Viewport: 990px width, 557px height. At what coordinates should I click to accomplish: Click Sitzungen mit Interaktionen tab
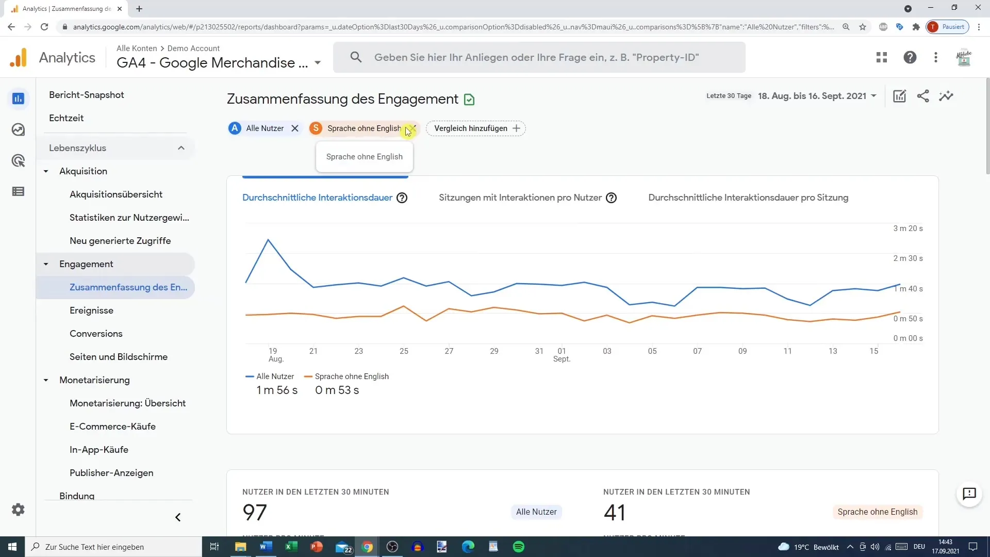click(520, 197)
